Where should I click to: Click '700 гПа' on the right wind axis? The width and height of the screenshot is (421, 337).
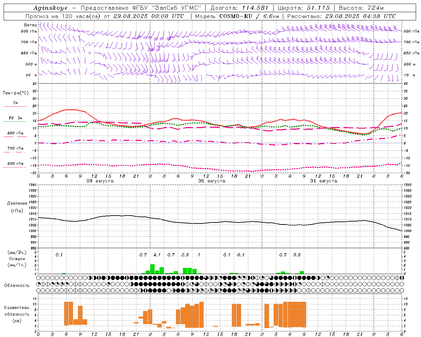(x=411, y=42)
